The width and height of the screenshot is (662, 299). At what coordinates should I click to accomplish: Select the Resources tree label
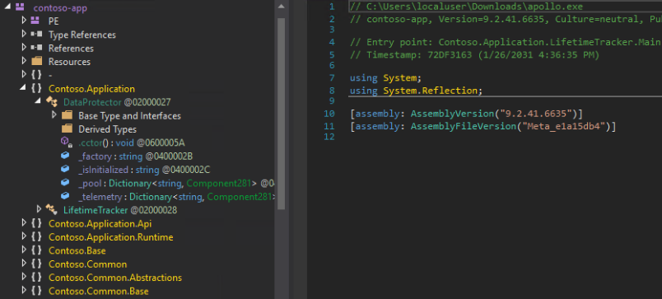tap(69, 62)
